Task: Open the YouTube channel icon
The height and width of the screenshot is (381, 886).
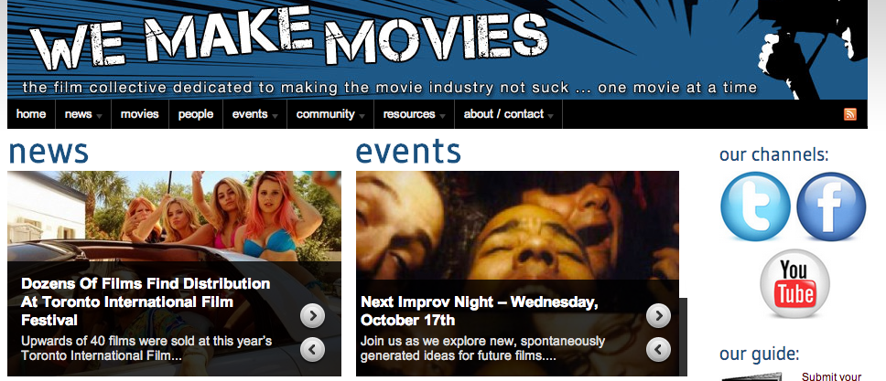Action: [794, 284]
